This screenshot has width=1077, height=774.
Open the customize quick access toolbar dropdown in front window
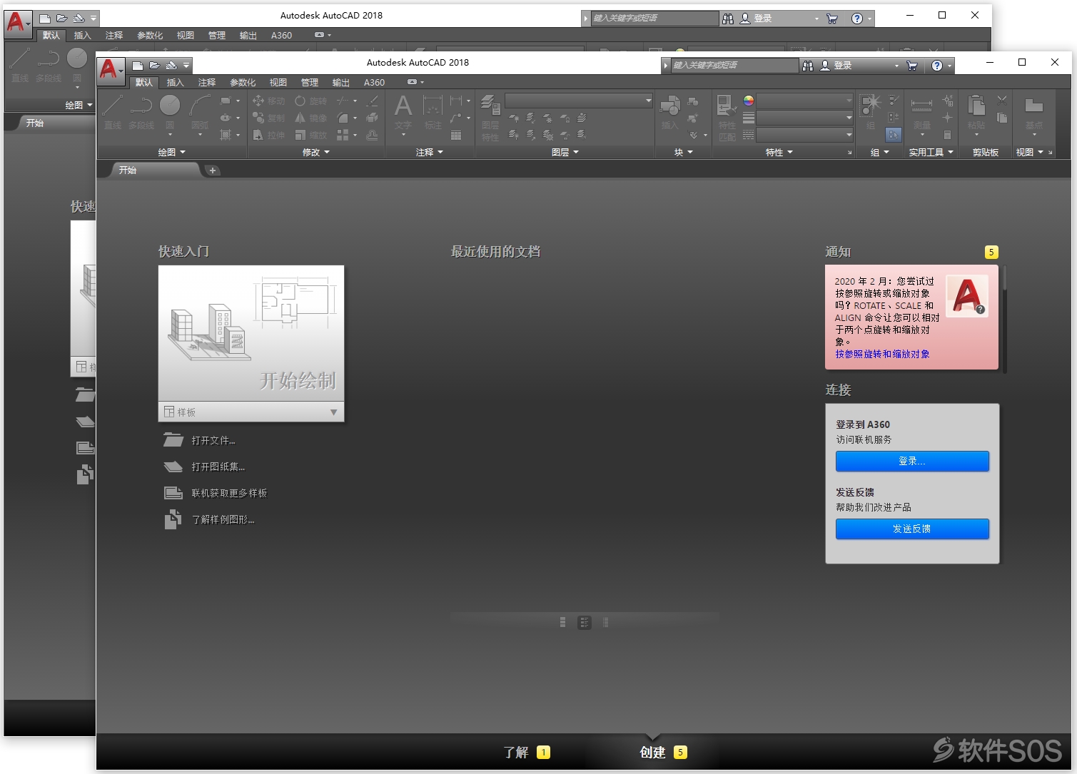pyautogui.click(x=186, y=65)
